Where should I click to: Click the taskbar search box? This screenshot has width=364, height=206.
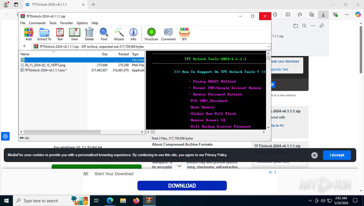(x=51, y=201)
